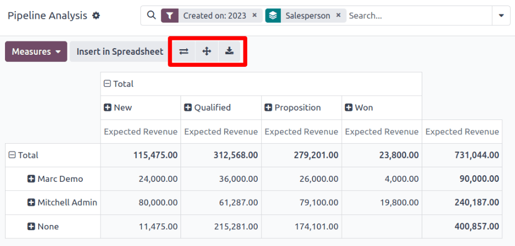515x246 pixels.
Task: Click the funnel filter icon
Action: (x=169, y=16)
